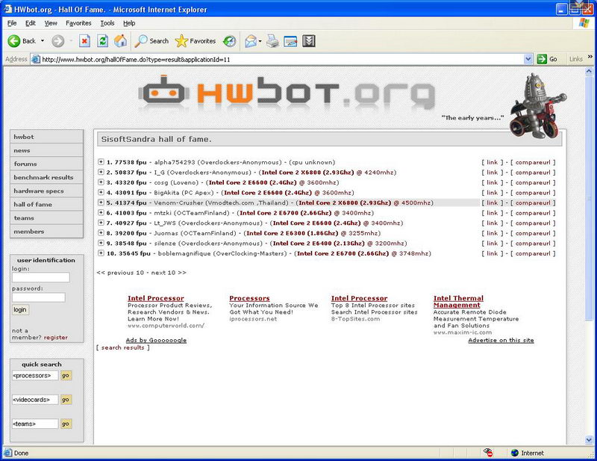Image resolution: width=597 pixels, height=461 pixels.
Task: Focus the password input field
Action: (x=39, y=297)
